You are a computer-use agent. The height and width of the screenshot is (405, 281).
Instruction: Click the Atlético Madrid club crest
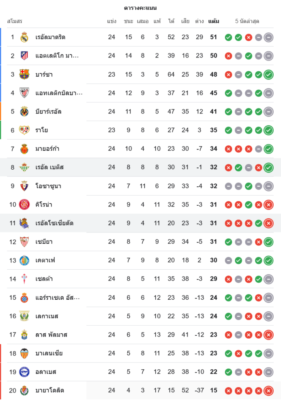coord(24,56)
